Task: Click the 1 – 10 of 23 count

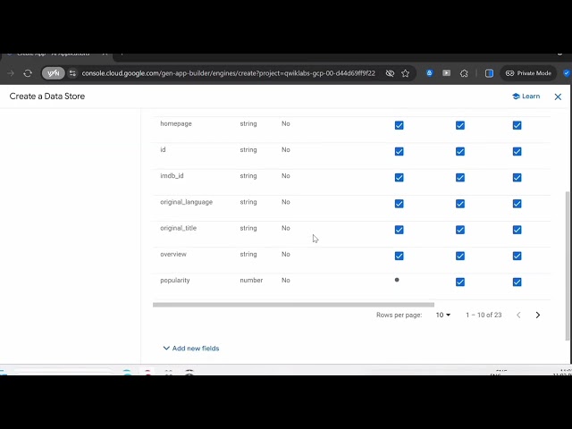Action: pyautogui.click(x=484, y=315)
